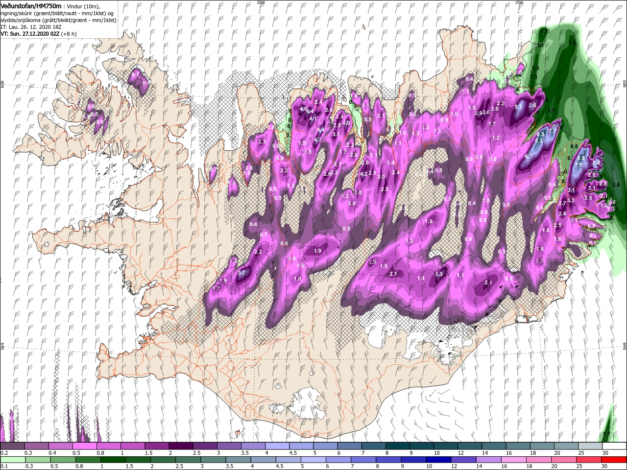The height and width of the screenshot is (470, 627).
Task: Pick the bright pink snow swatch starting at 0.5
Action: [x=84, y=445]
